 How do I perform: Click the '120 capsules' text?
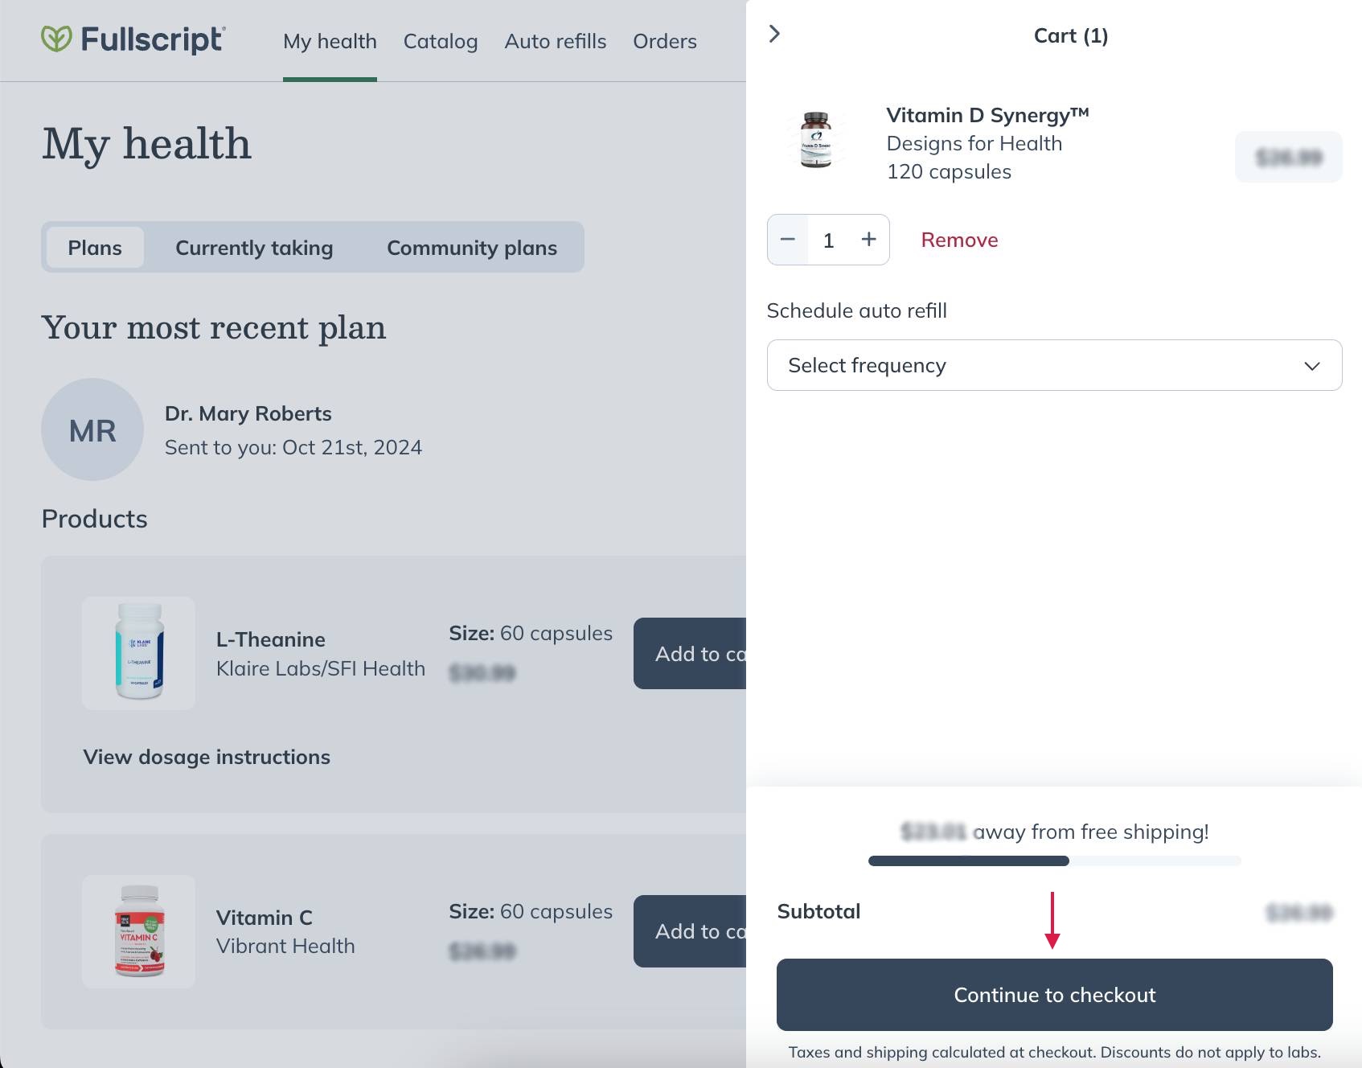pos(949,171)
